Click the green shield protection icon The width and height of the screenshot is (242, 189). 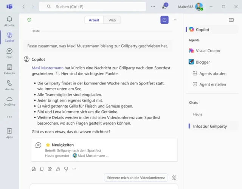pos(29,20)
